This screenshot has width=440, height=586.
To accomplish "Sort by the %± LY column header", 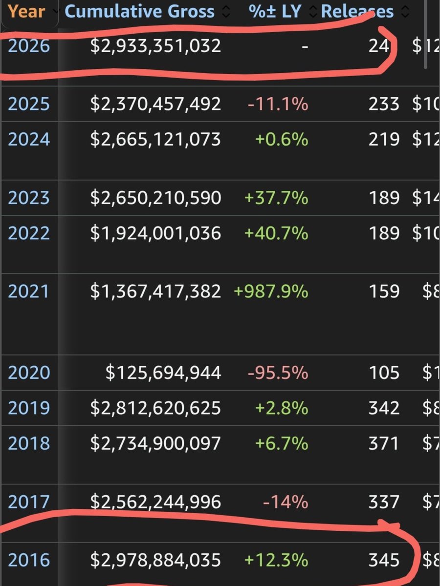I will [275, 11].
